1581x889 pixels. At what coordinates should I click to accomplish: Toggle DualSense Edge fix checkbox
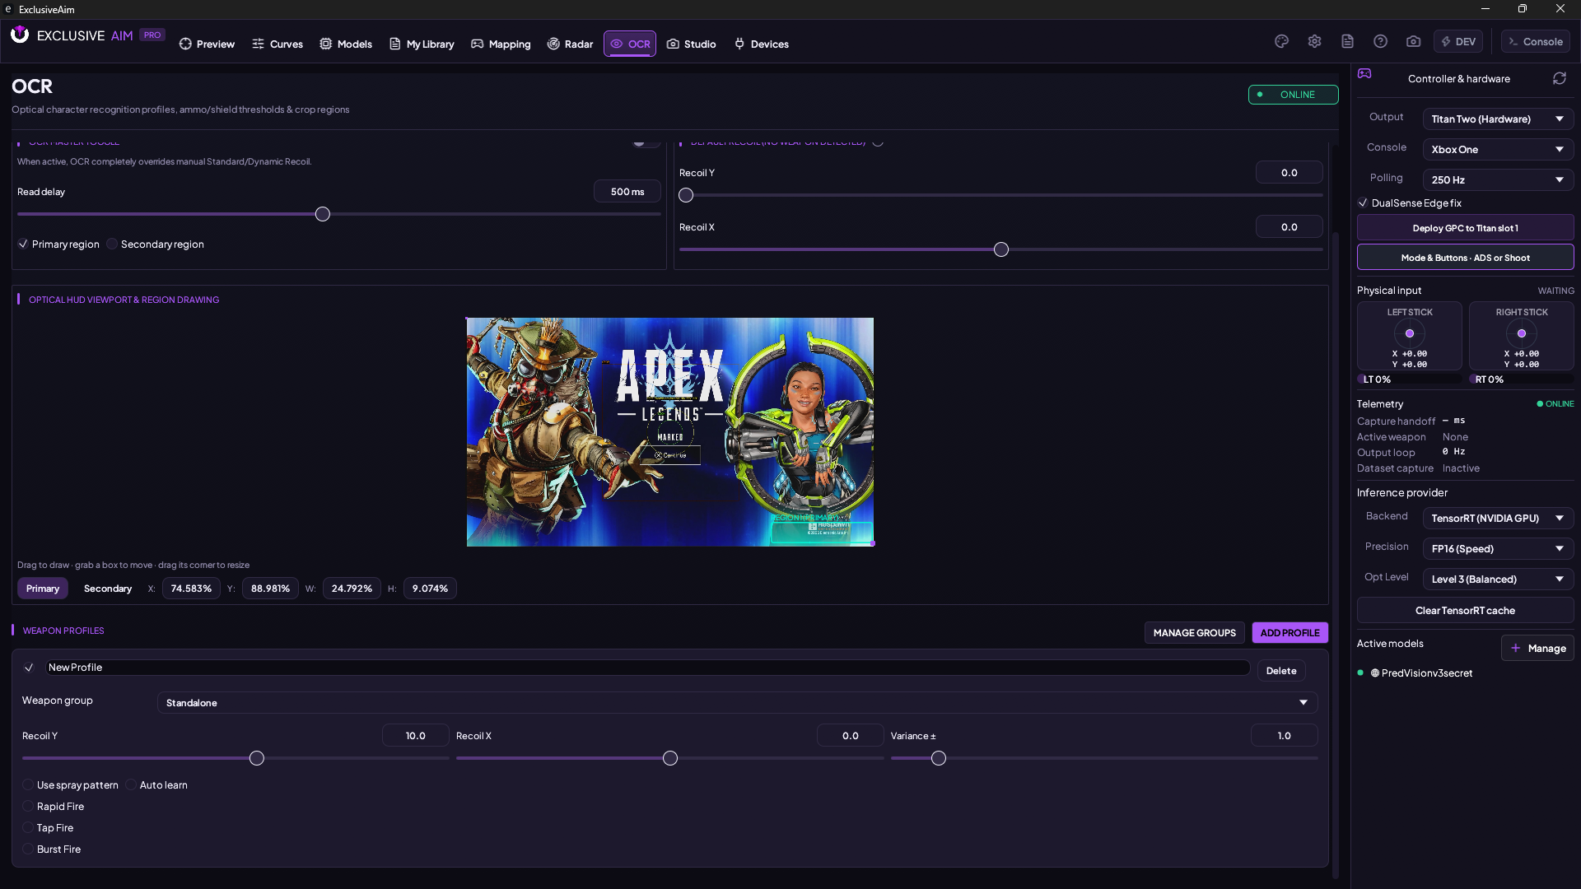(1363, 203)
